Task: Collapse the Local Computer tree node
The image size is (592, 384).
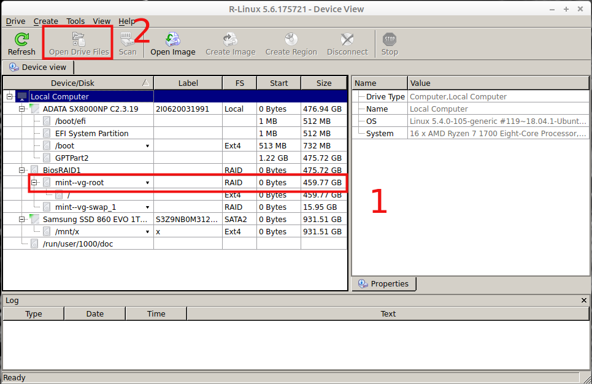Action: click(10, 97)
